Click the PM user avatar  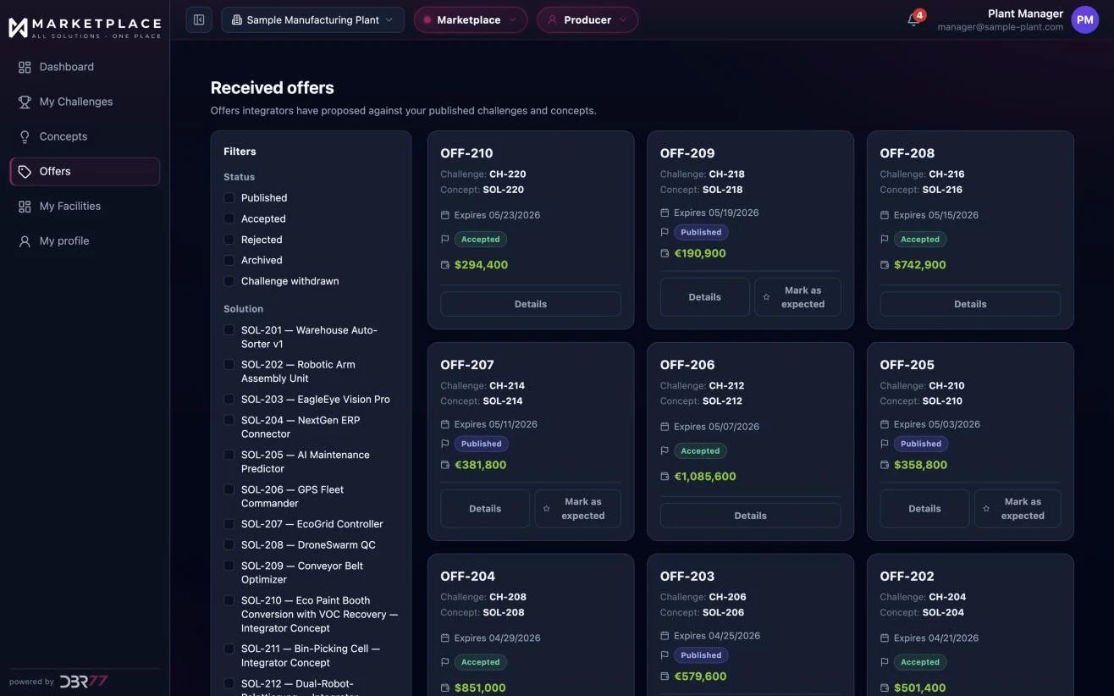click(x=1085, y=19)
